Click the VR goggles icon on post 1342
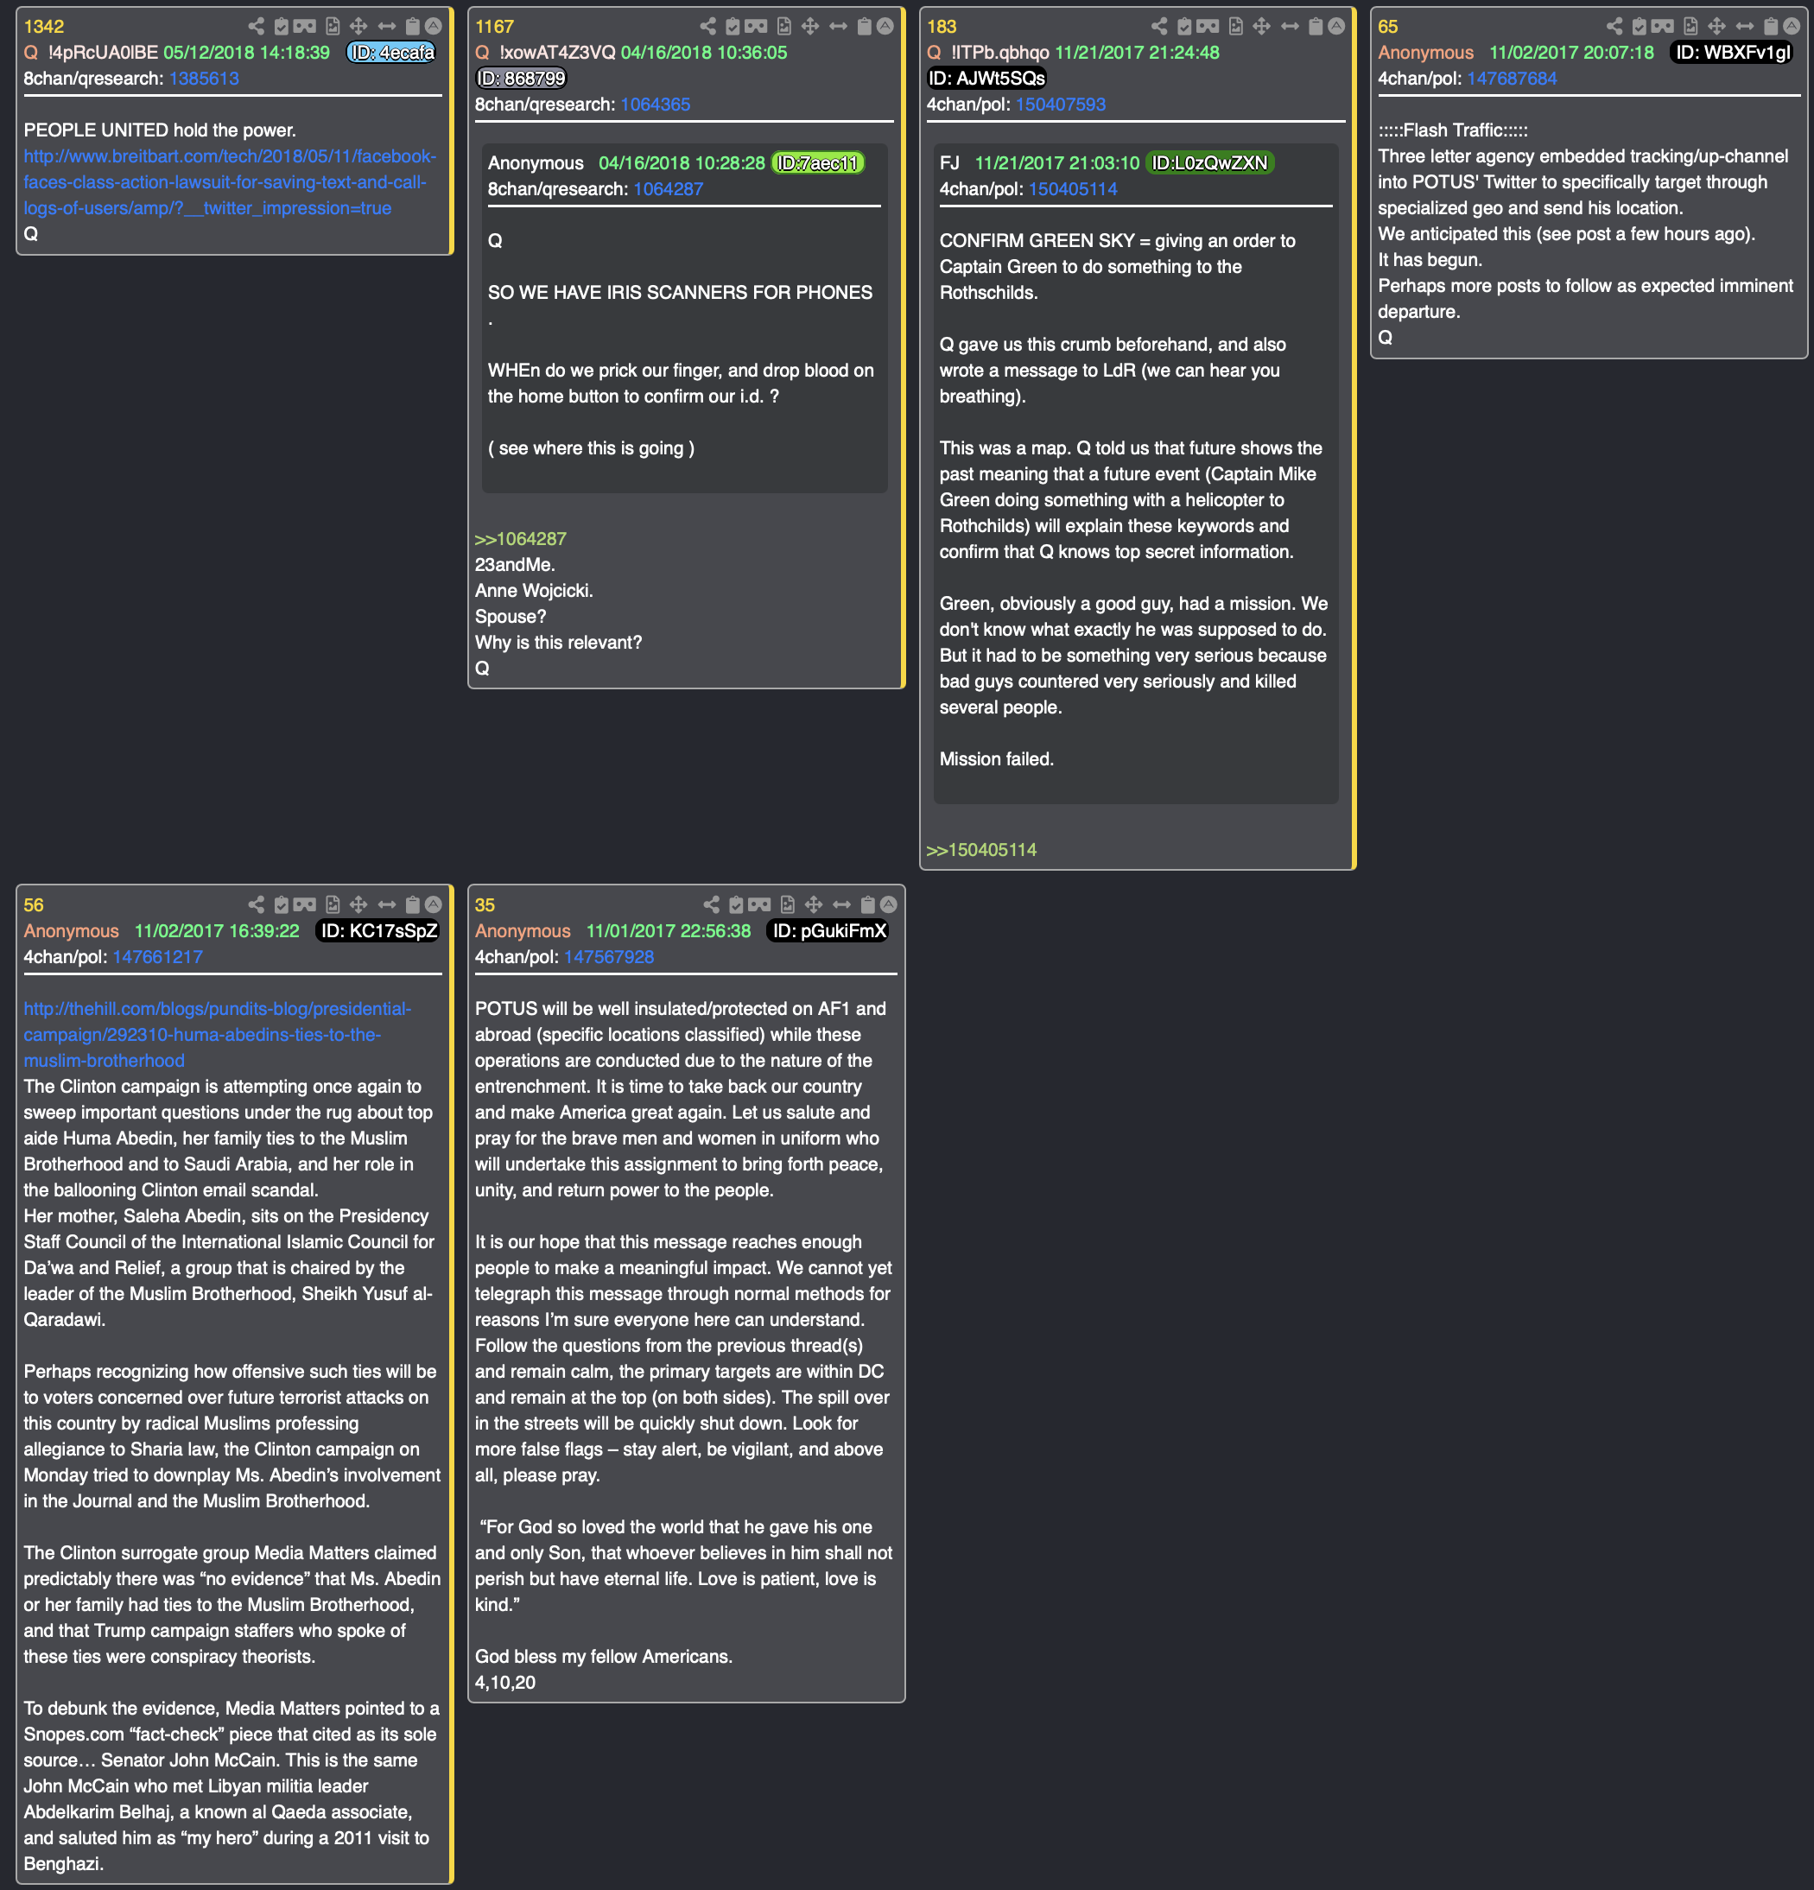 [x=305, y=26]
